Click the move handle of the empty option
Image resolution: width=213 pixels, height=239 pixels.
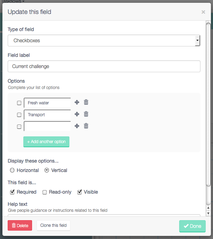77,126
